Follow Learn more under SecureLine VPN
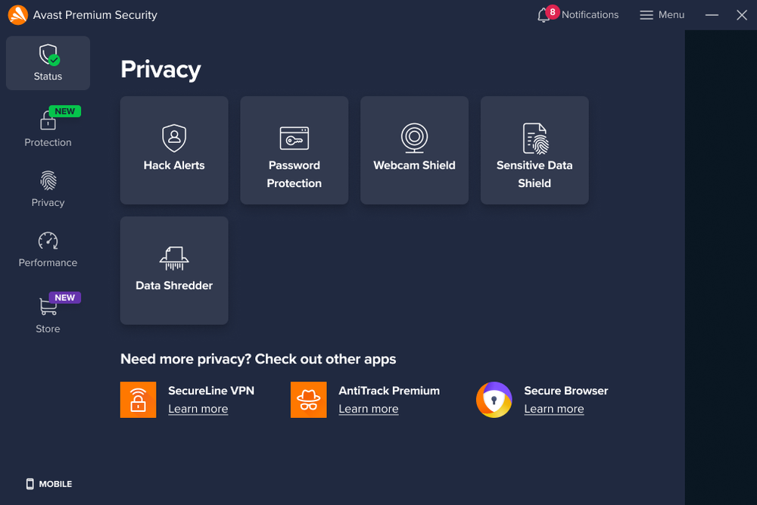The image size is (757, 505). [x=198, y=409]
